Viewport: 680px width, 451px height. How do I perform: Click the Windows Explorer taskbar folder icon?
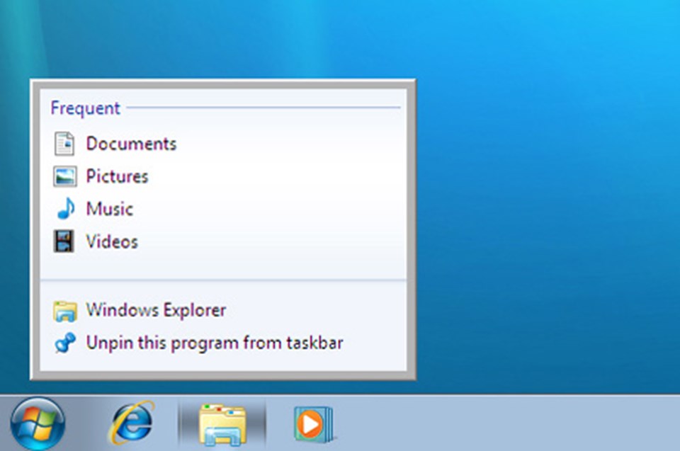(222, 425)
